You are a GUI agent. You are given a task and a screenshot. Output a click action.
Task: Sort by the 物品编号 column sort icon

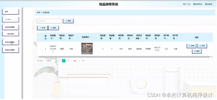click(54, 38)
